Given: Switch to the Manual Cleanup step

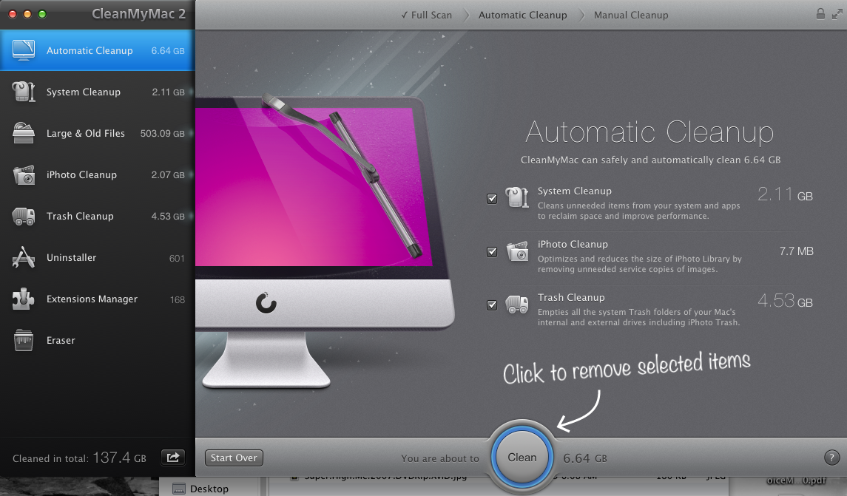Looking at the screenshot, I should click(x=631, y=15).
